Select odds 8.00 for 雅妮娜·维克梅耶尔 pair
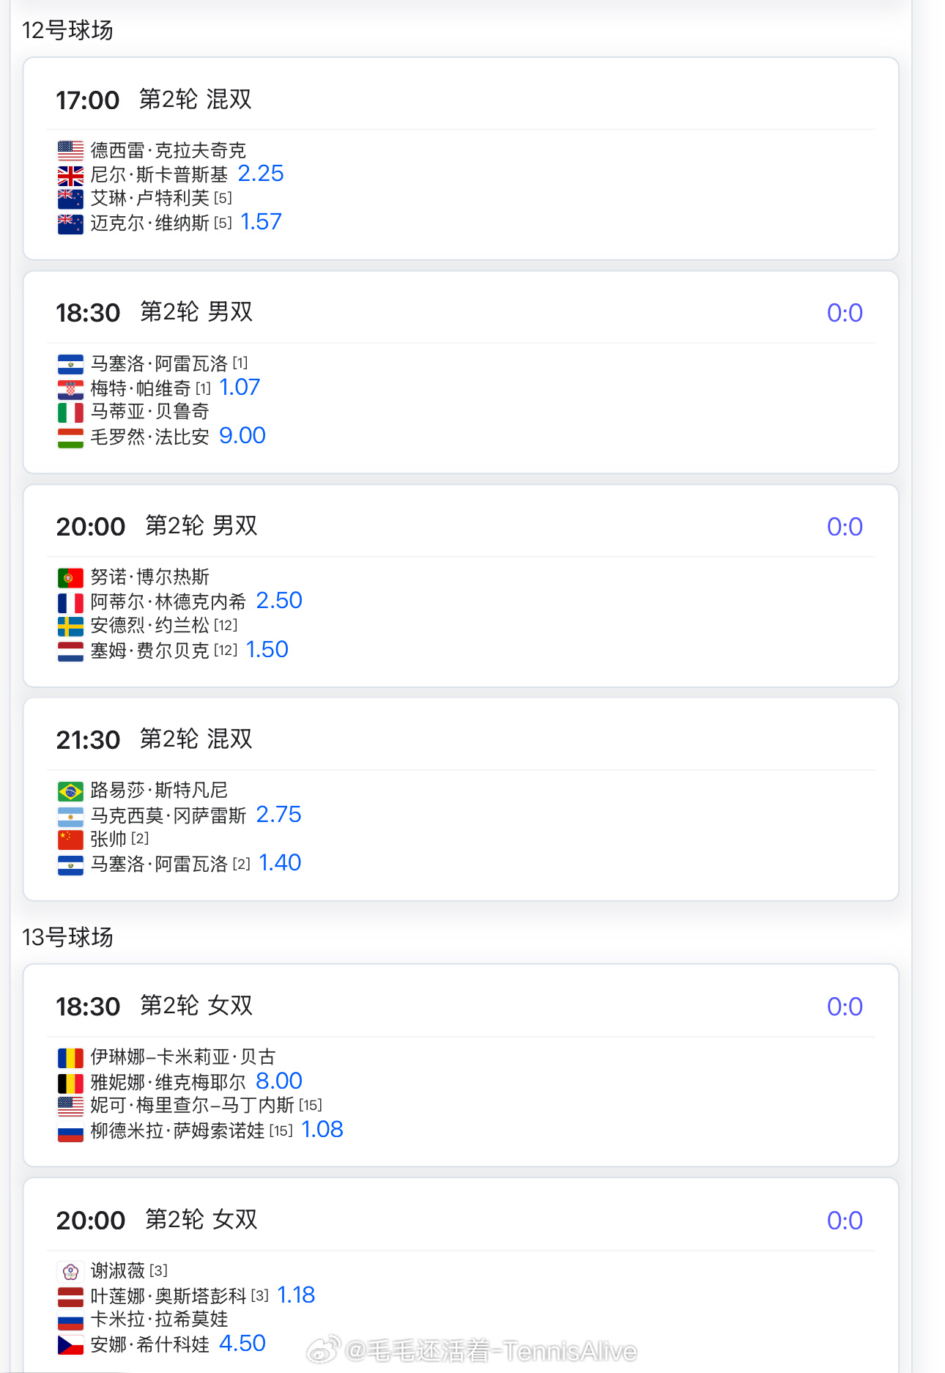Viewport: 945px width, 1373px height. tap(279, 1081)
